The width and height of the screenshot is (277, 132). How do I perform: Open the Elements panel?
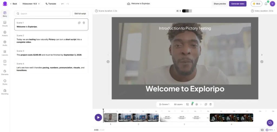(x=5, y=72)
